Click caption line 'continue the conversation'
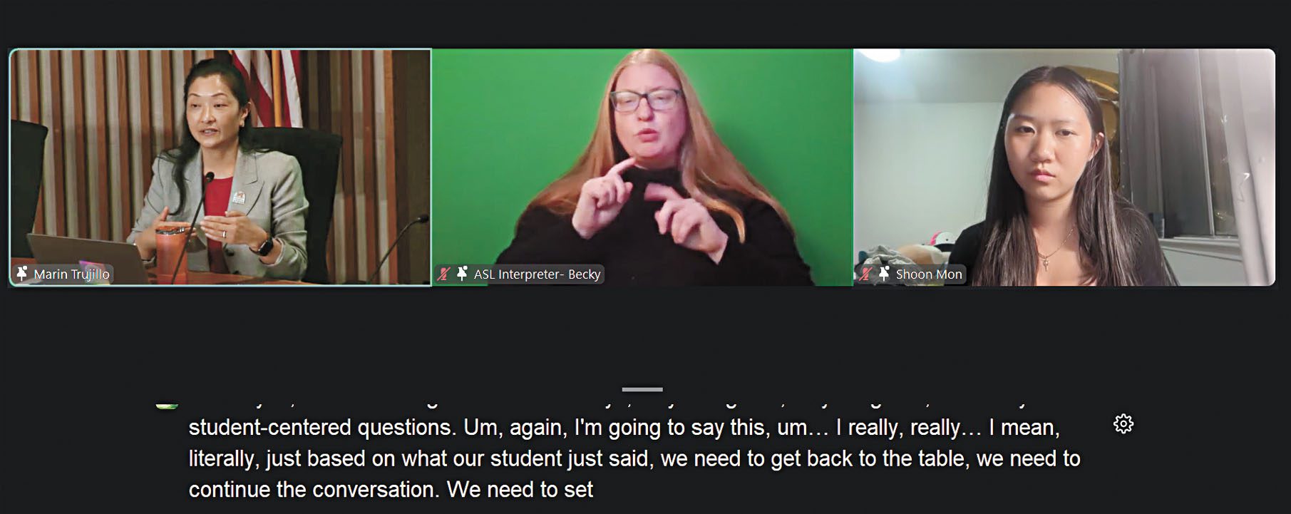 pyautogui.click(x=391, y=490)
